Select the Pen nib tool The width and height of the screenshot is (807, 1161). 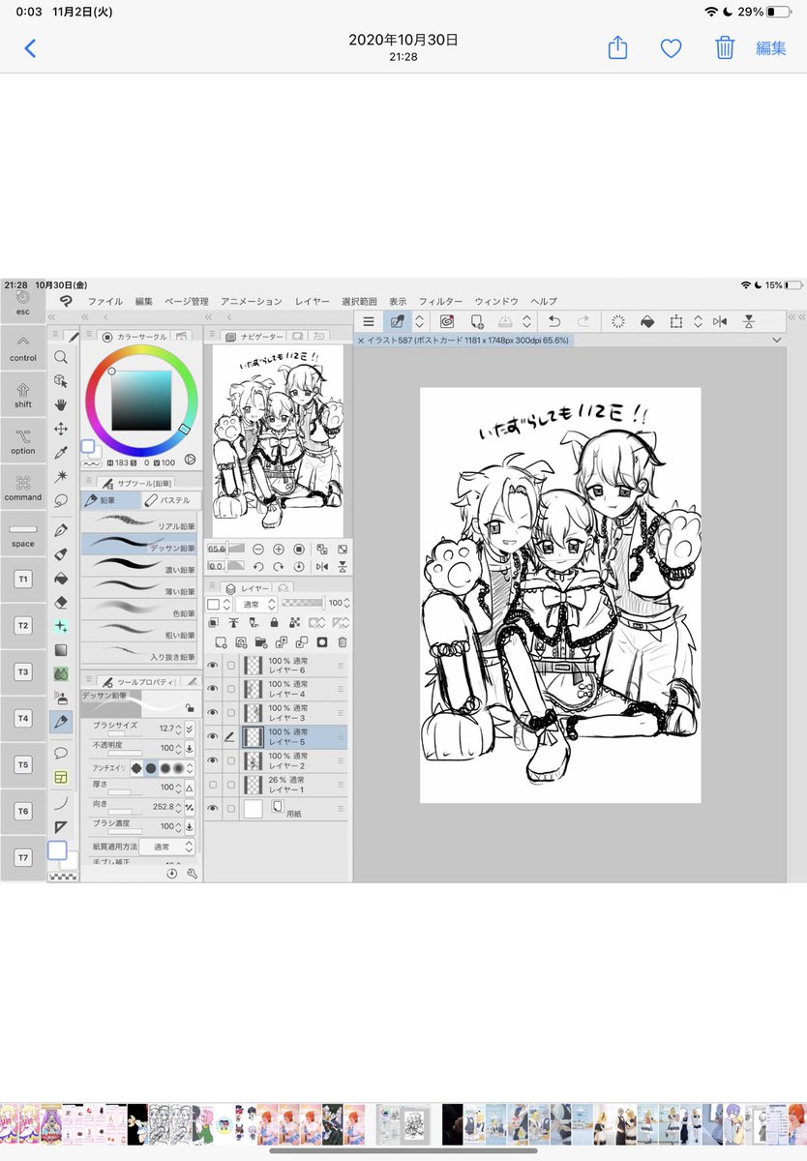coord(61,530)
